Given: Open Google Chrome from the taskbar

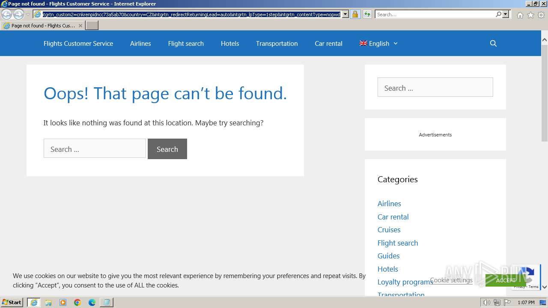Looking at the screenshot, I should (77, 302).
